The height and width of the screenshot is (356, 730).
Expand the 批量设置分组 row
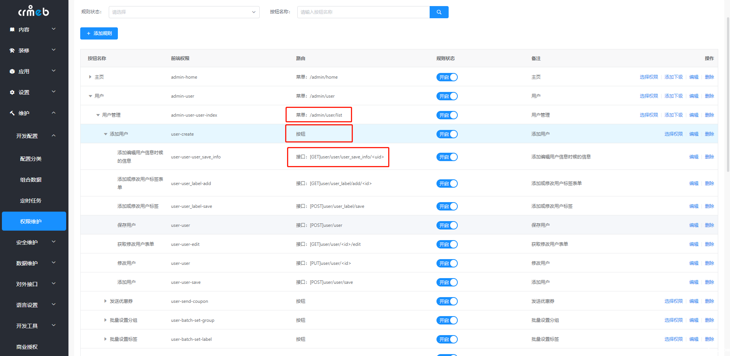click(105, 320)
